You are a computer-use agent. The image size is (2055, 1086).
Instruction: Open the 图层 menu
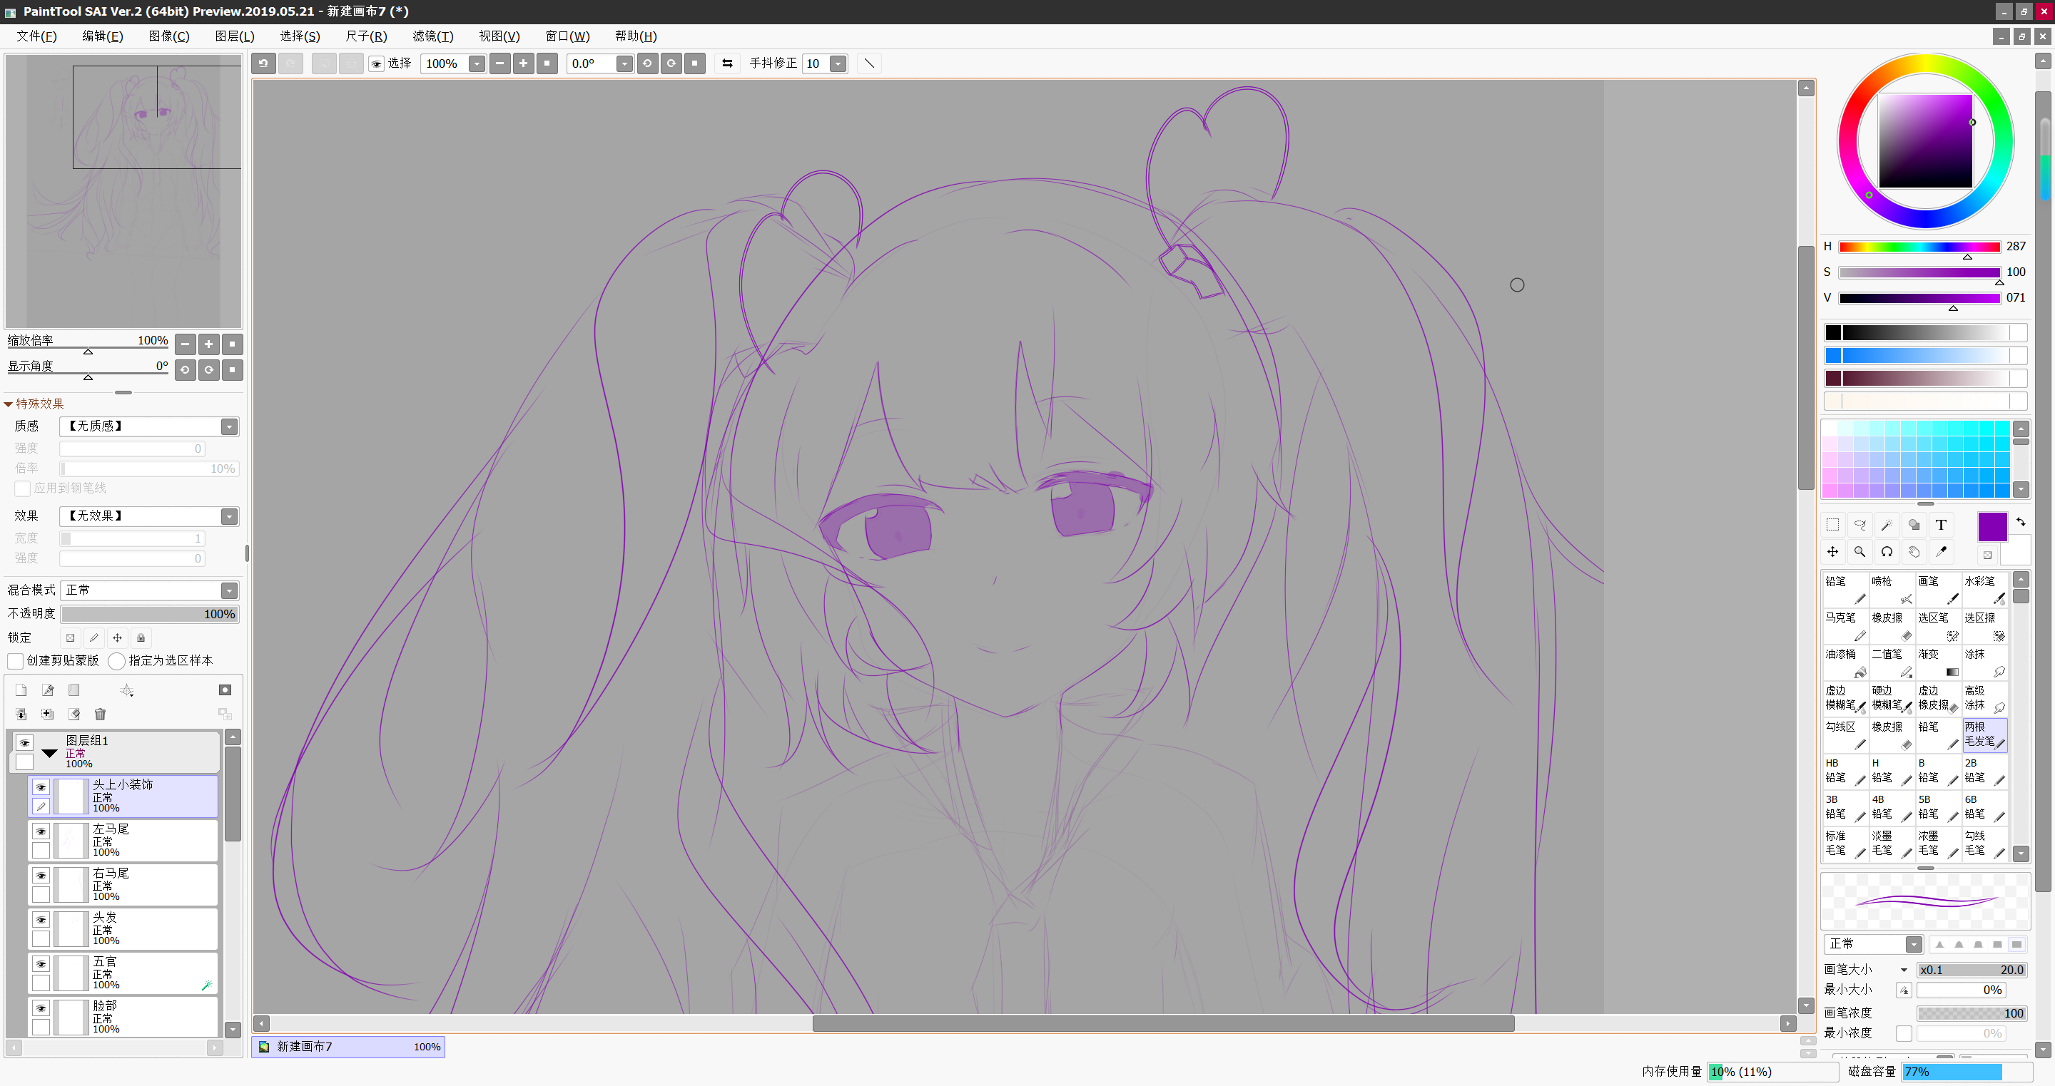(x=235, y=36)
